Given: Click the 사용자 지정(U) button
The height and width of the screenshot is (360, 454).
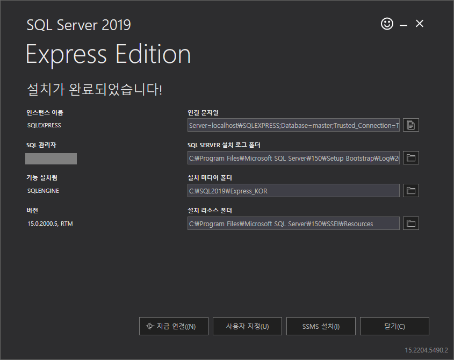Looking at the screenshot, I should point(247,326).
